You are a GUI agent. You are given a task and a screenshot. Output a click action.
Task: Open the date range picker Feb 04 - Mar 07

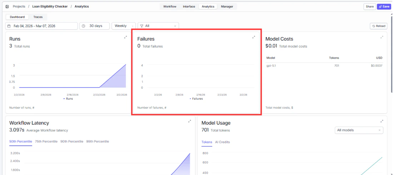(x=41, y=26)
